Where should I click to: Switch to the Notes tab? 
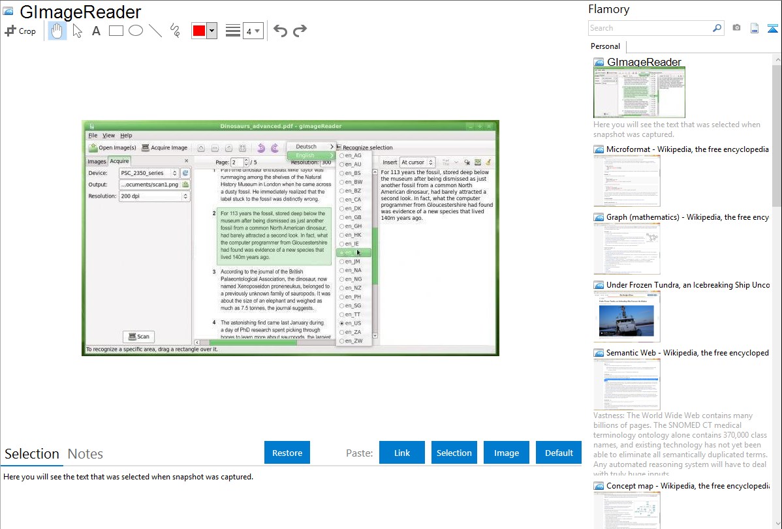coord(86,454)
